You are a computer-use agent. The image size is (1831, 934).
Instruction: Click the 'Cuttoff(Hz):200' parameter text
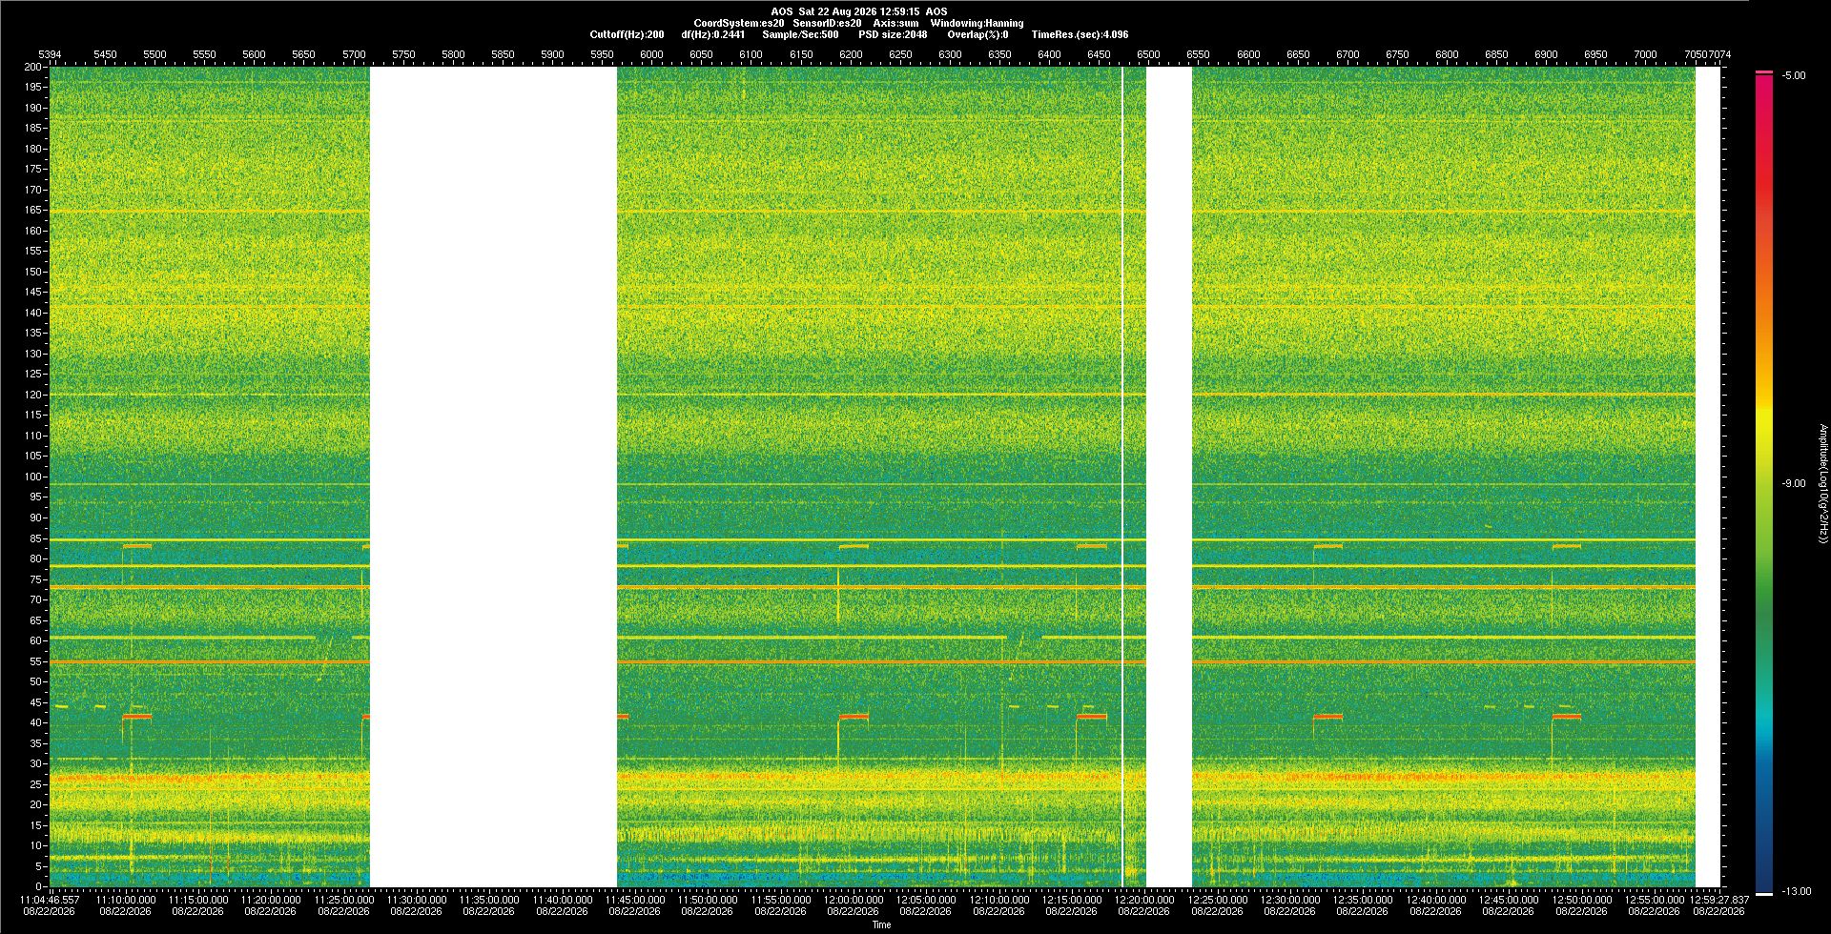(627, 34)
